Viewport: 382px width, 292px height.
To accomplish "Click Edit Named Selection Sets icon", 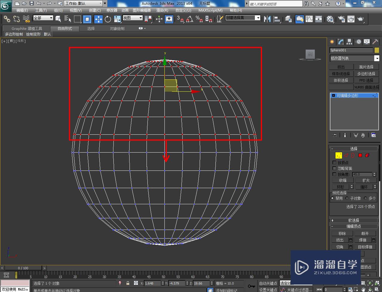I will point(219,19).
